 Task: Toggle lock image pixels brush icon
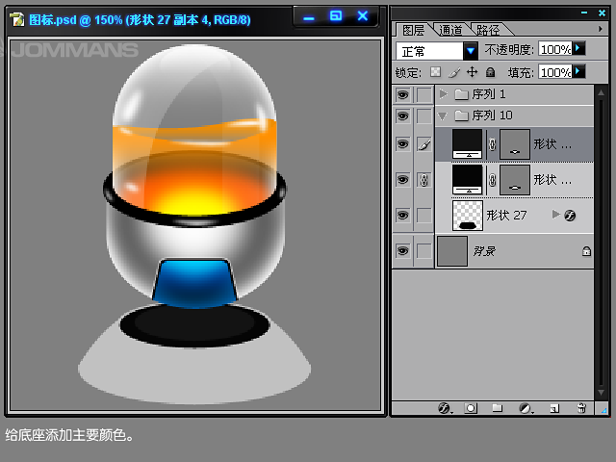pyautogui.click(x=453, y=72)
